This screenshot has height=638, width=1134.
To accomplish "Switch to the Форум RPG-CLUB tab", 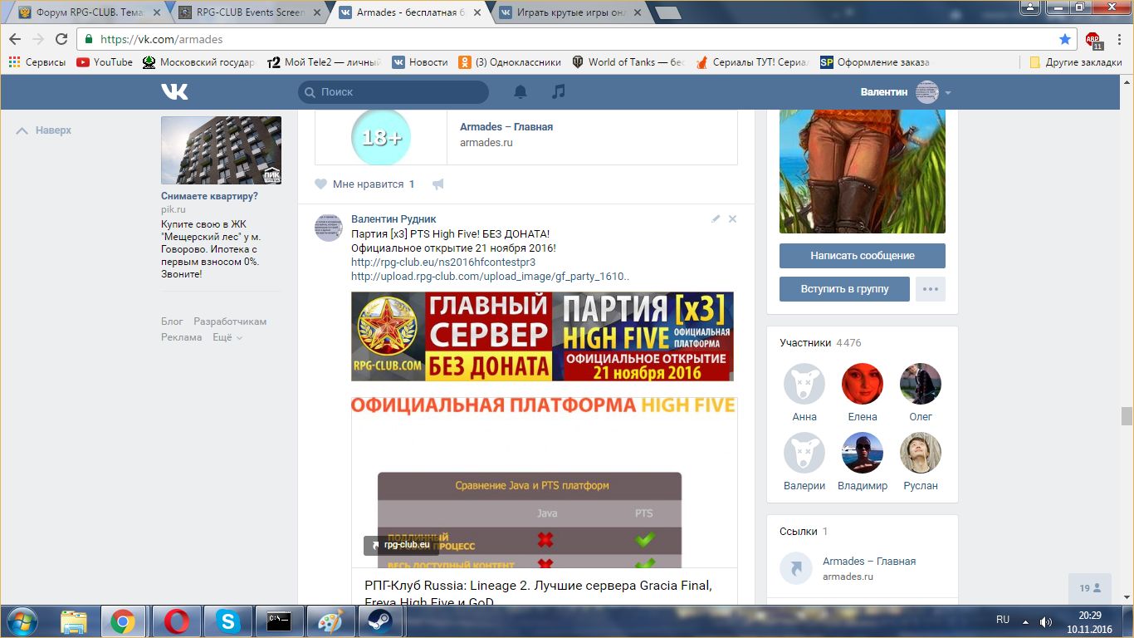I will click(x=90, y=12).
